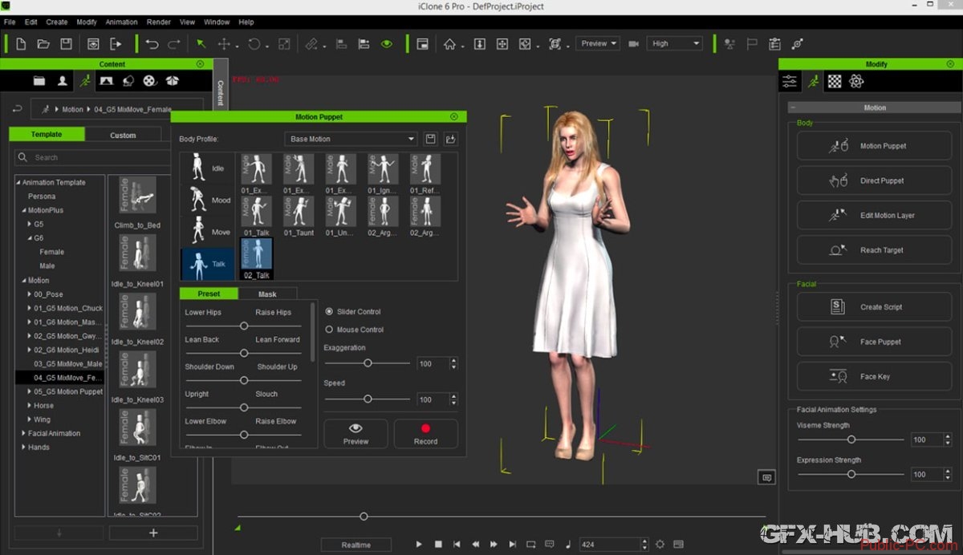Select the Mood body profile icon
This screenshot has width=963, height=555.
click(207, 200)
